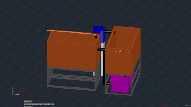Select the lower black pipe entering magenta box
This screenshot has width=191, height=107.
click(x=108, y=84)
